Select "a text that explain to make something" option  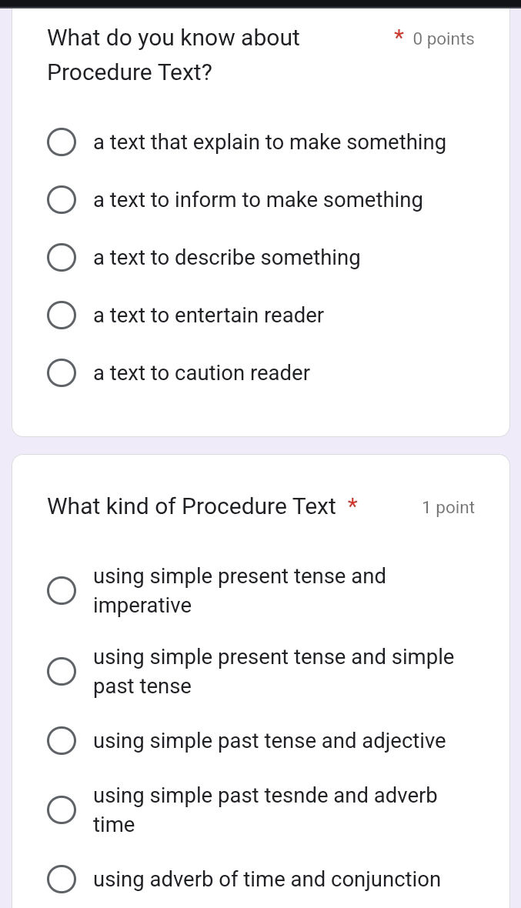(x=62, y=142)
